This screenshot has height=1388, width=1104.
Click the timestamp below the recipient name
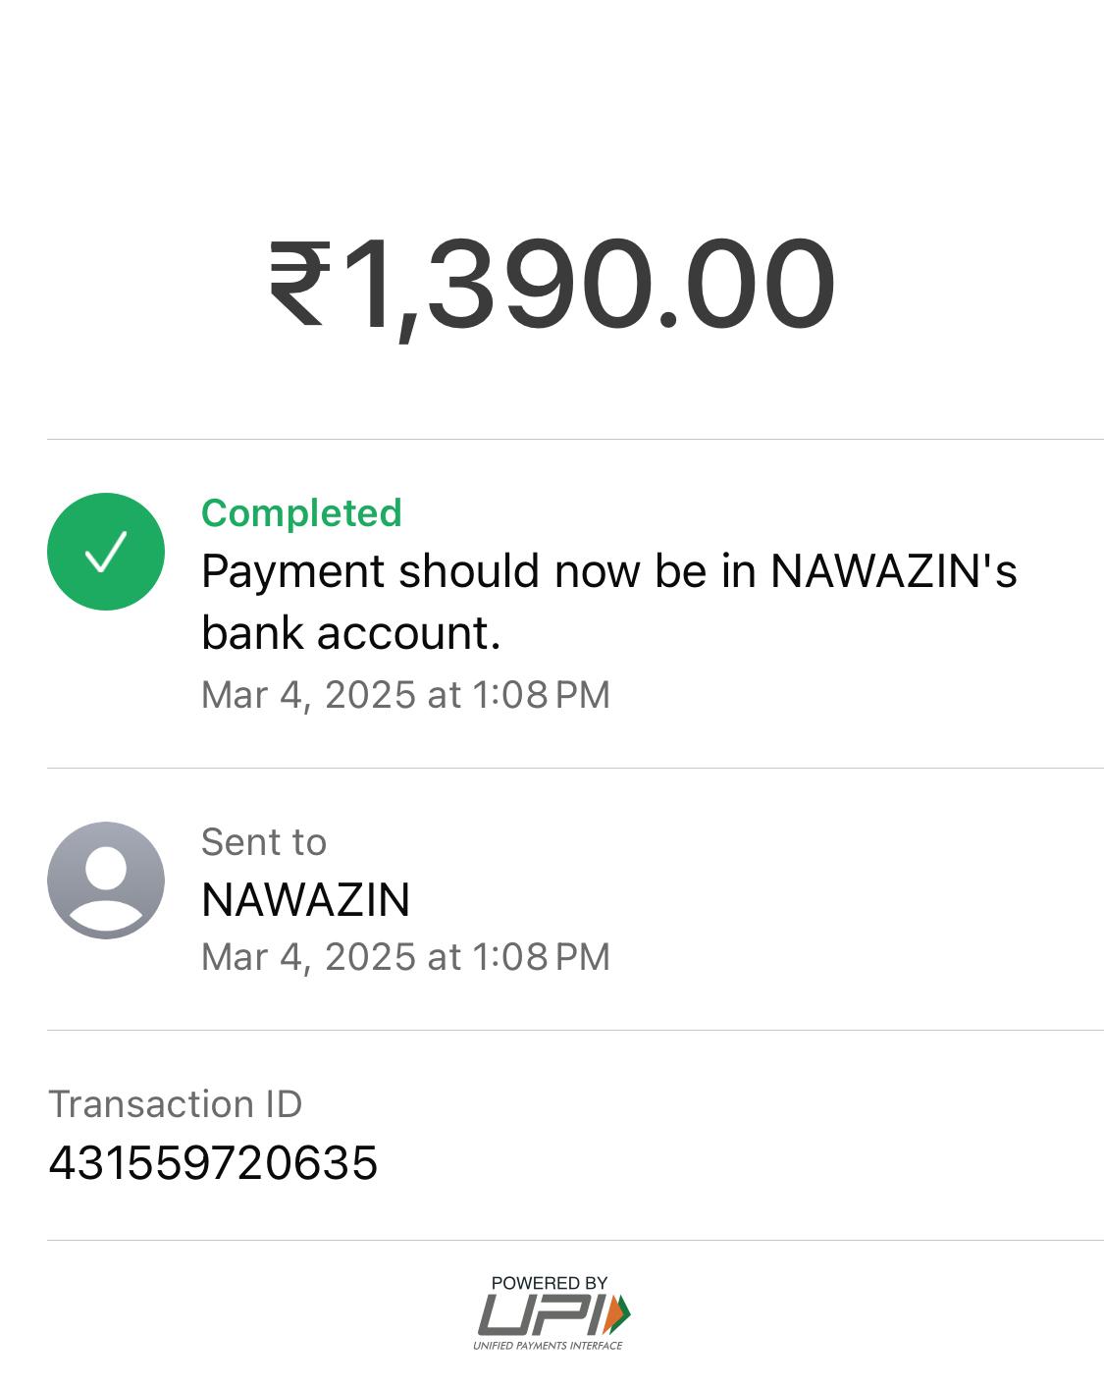coord(404,957)
